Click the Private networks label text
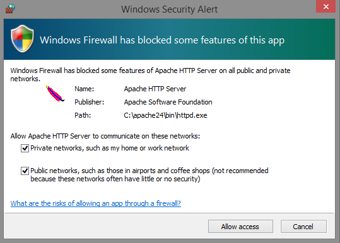340x243 pixels. pyautogui.click(x=110, y=148)
